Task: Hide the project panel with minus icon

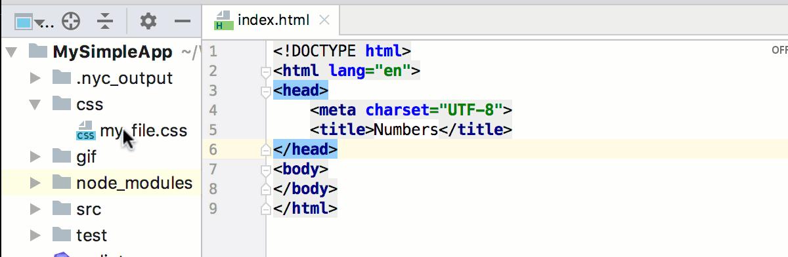Action: 182,22
